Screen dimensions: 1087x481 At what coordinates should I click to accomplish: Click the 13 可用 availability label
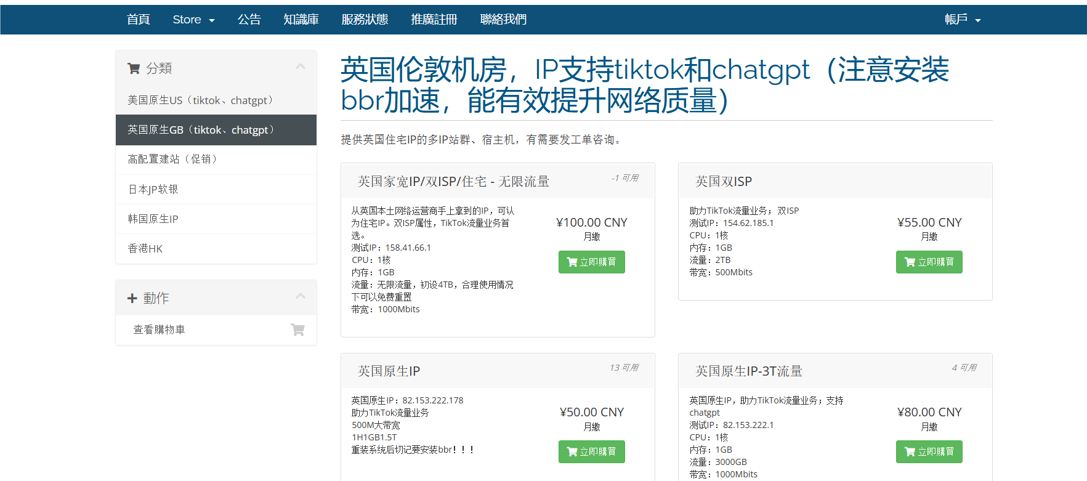pos(624,368)
